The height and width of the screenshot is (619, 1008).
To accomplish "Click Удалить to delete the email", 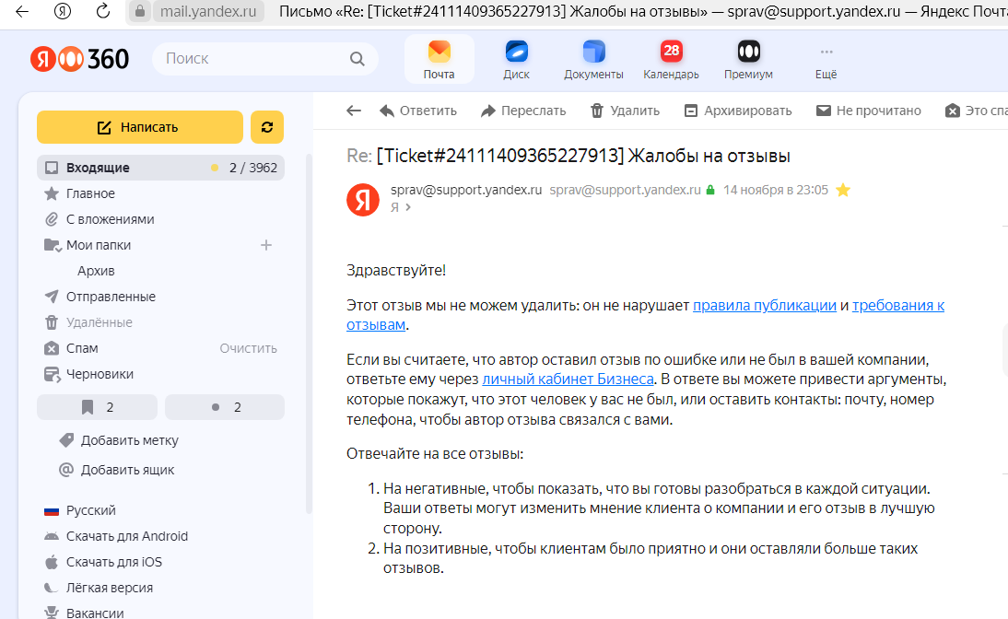I will tap(625, 111).
